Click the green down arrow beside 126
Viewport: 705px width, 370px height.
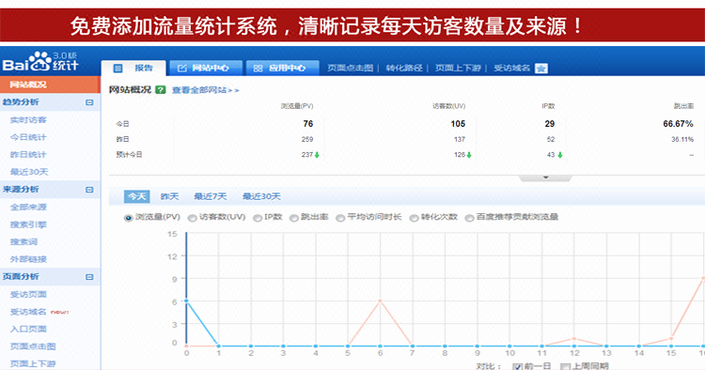[469, 155]
